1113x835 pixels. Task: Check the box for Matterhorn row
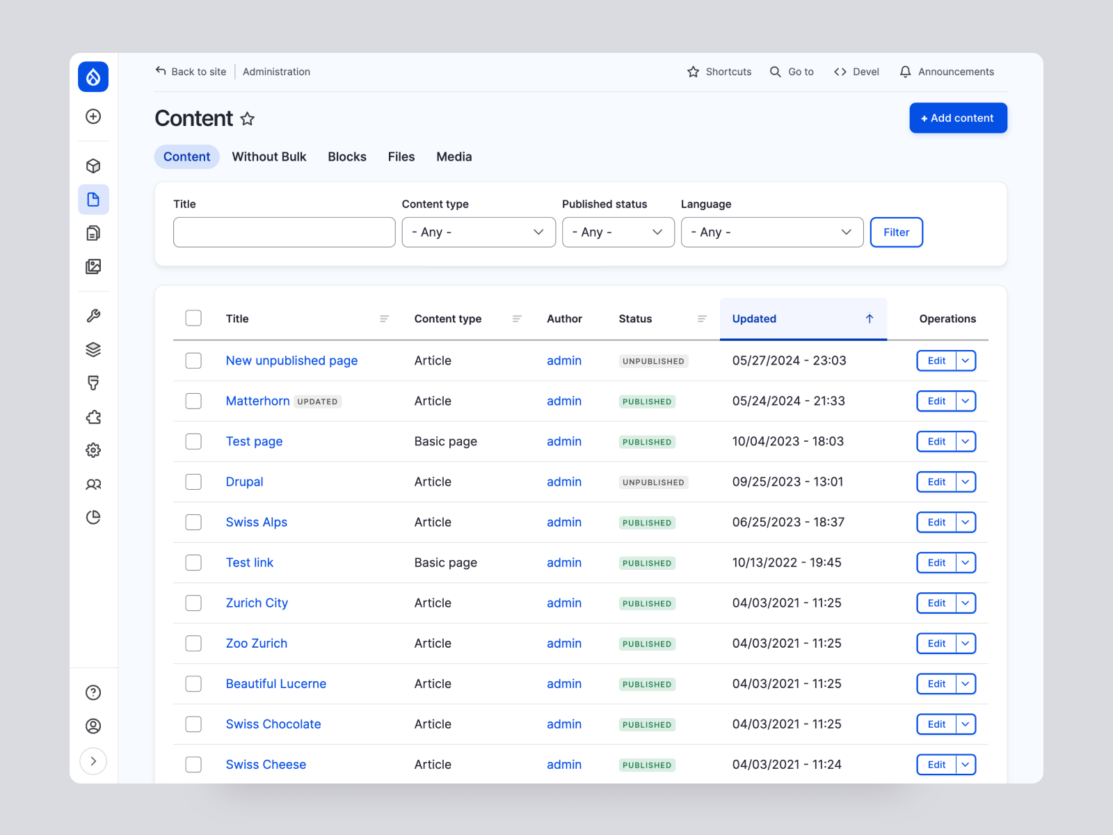(193, 401)
